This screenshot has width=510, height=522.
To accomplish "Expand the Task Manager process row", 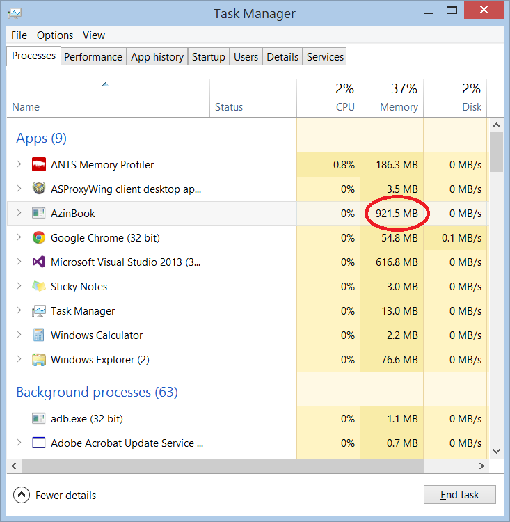I will click(x=19, y=310).
